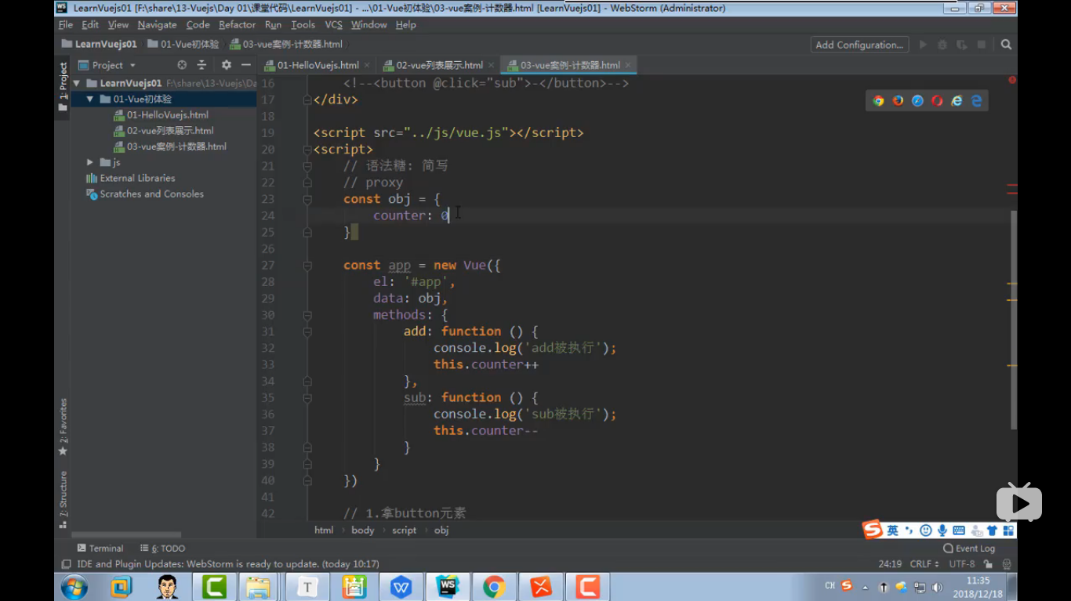Open Search Everywhere magnifier icon
This screenshot has width=1071, height=601.
(1006, 45)
